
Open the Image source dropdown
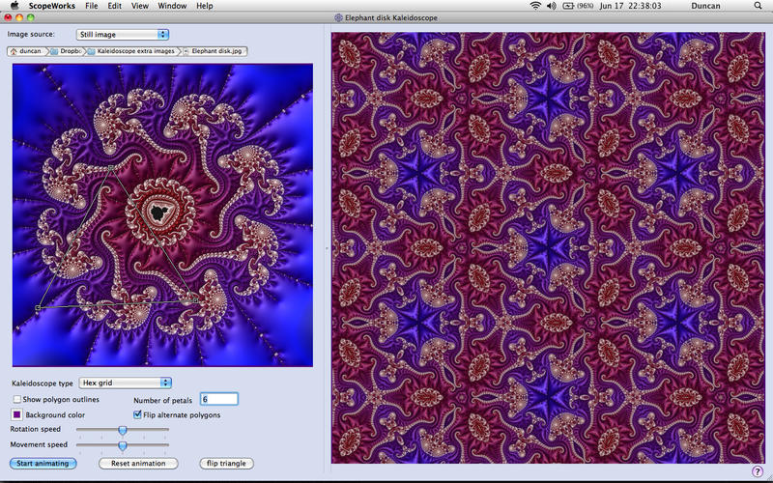coord(123,35)
